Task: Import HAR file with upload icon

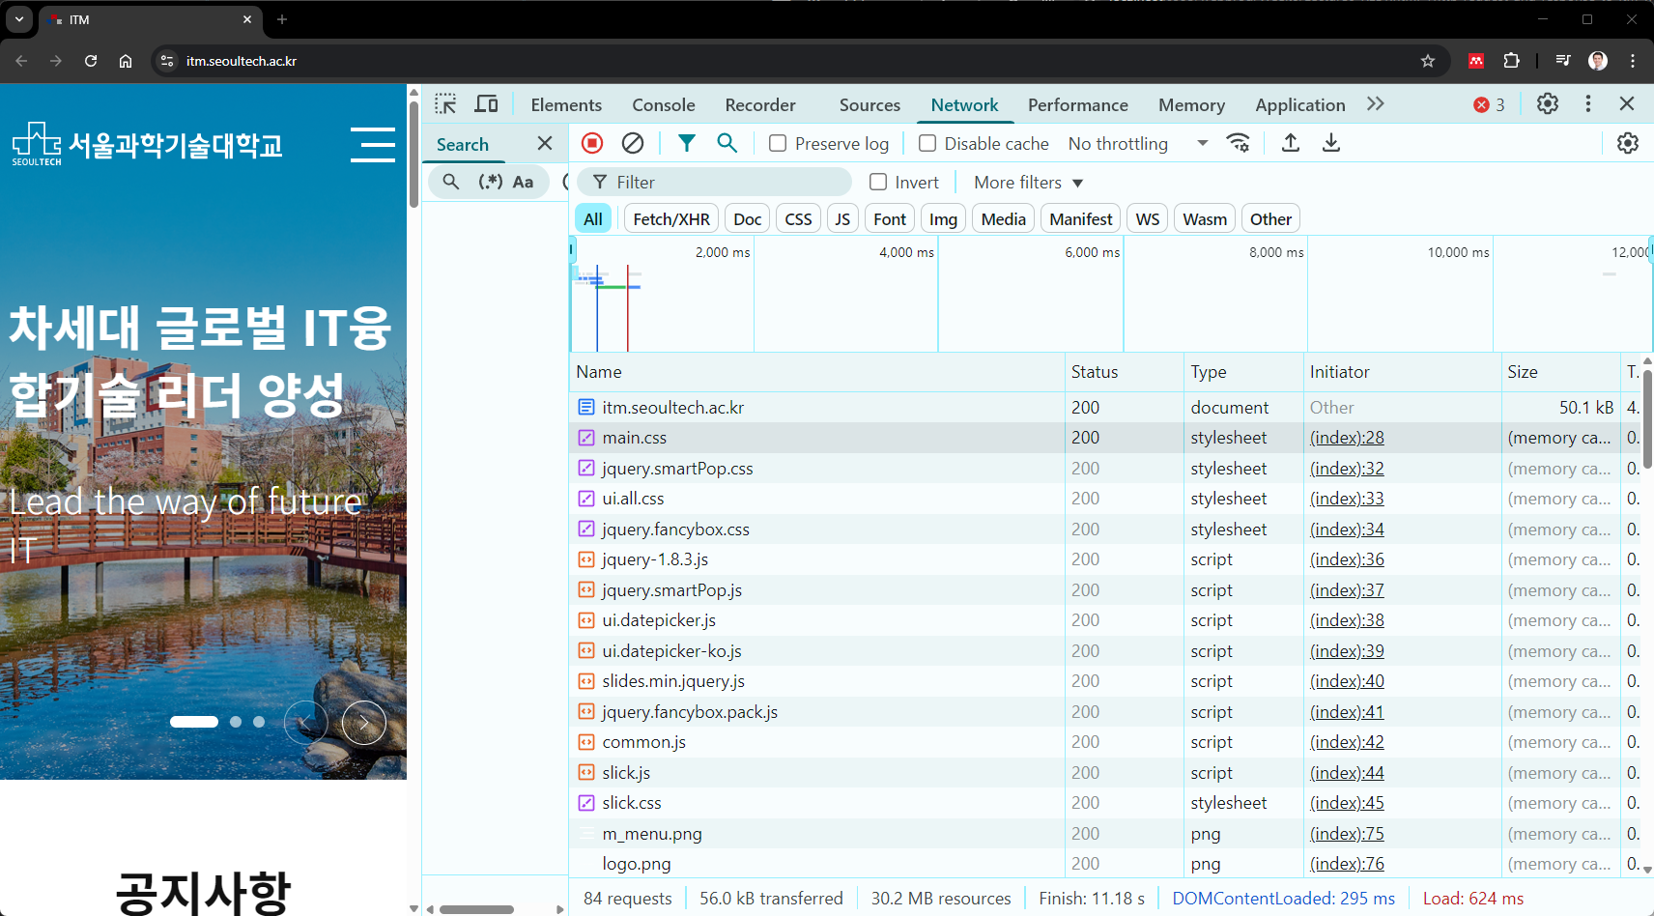Action: pos(1290,143)
